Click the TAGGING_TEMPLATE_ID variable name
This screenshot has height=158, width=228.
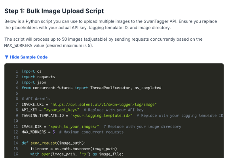point(43,115)
